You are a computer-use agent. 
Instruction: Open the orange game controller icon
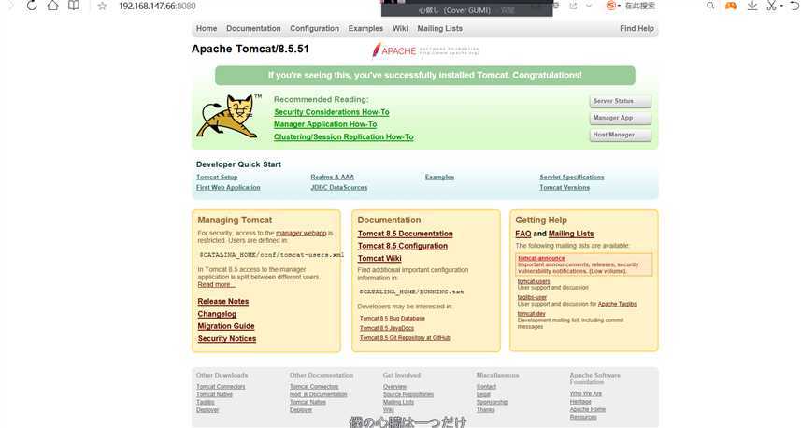pyautogui.click(x=731, y=6)
